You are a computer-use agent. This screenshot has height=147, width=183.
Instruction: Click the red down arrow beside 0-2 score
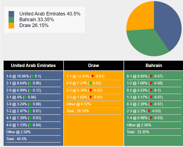pyautogui.click(x=151, y=90)
